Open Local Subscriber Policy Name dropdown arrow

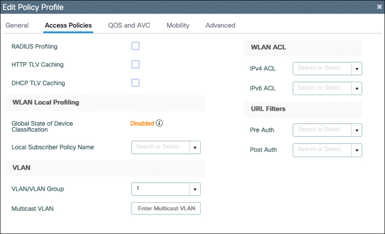click(x=195, y=148)
